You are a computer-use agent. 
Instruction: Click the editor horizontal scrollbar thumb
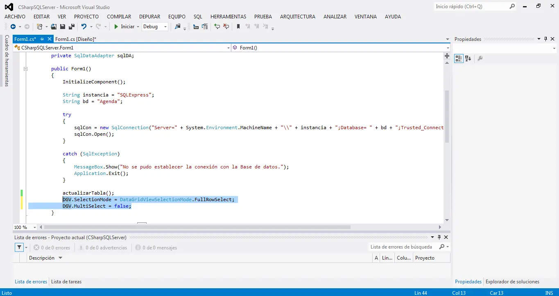pyautogui.click(x=197, y=227)
